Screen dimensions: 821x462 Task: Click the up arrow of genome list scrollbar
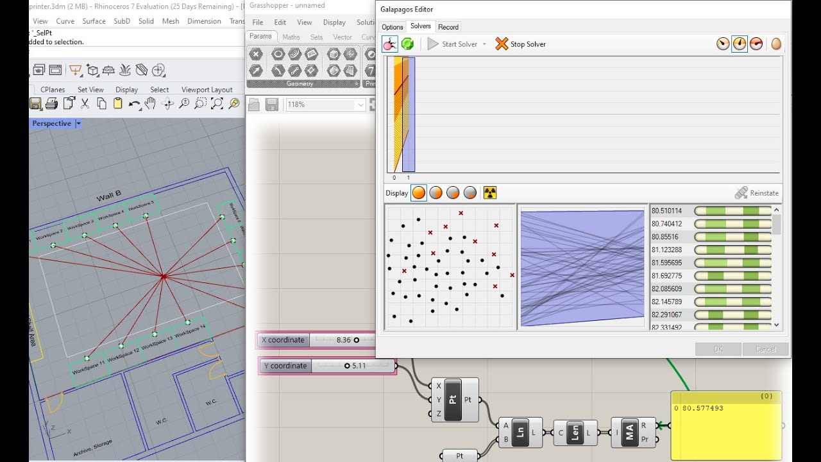[x=777, y=210]
